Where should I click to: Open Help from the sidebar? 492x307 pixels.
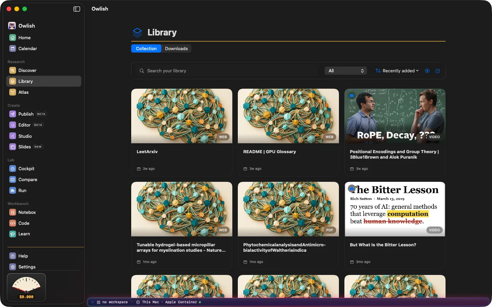click(x=44, y=256)
